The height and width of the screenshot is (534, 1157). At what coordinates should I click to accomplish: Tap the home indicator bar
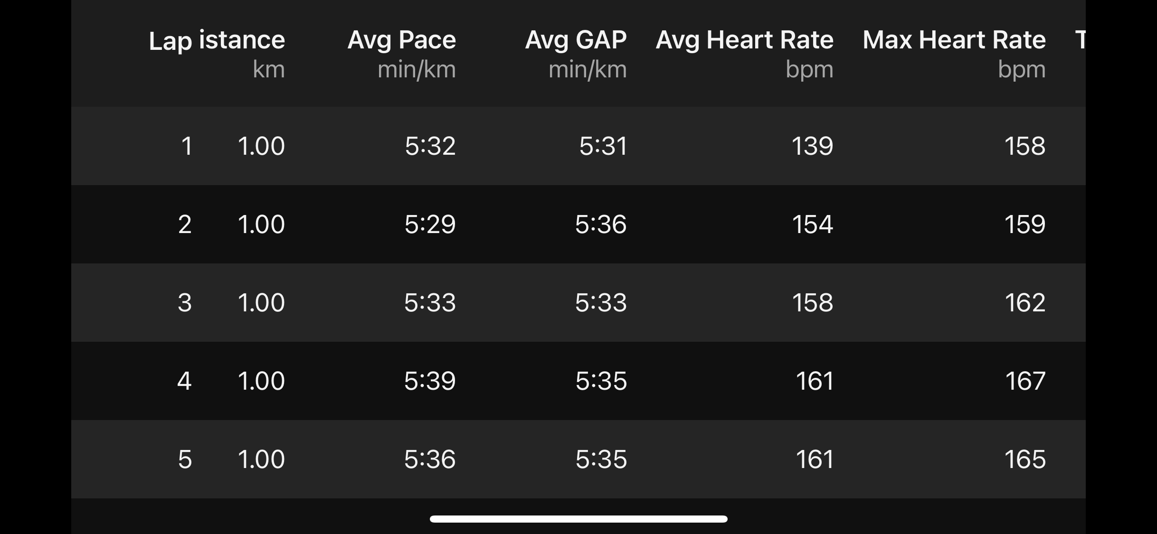[x=578, y=519]
